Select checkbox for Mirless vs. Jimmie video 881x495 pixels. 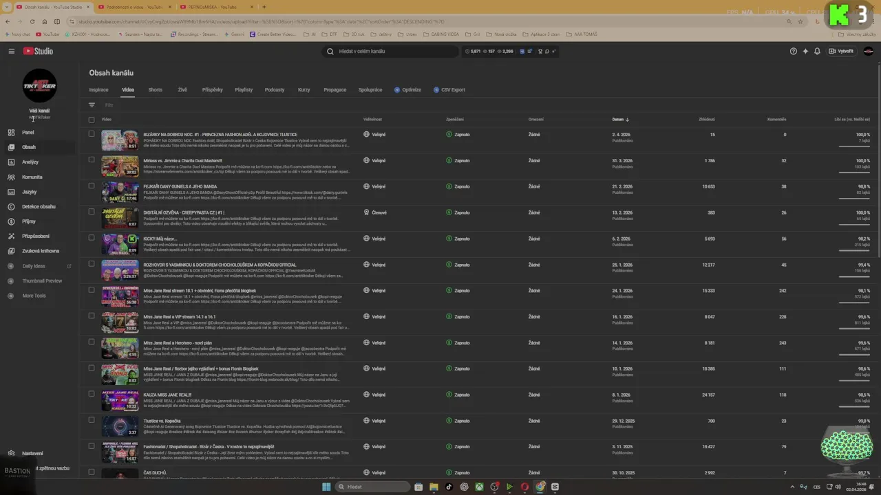pos(91,159)
